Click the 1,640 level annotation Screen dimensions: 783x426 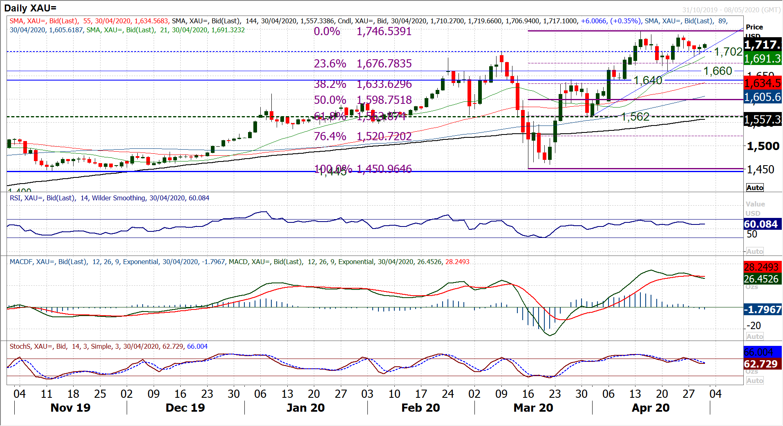[x=648, y=80]
